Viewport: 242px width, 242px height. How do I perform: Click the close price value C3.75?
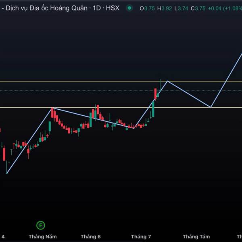coord(198,8)
